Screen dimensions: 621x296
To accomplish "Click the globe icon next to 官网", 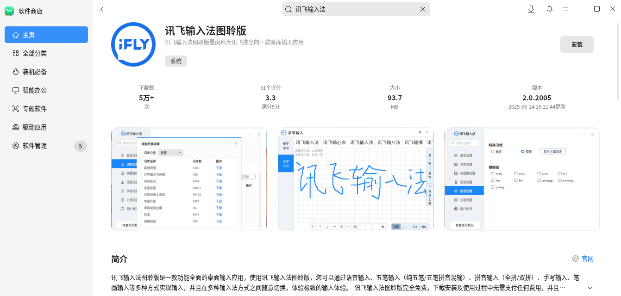I will pyautogui.click(x=576, y=259).
